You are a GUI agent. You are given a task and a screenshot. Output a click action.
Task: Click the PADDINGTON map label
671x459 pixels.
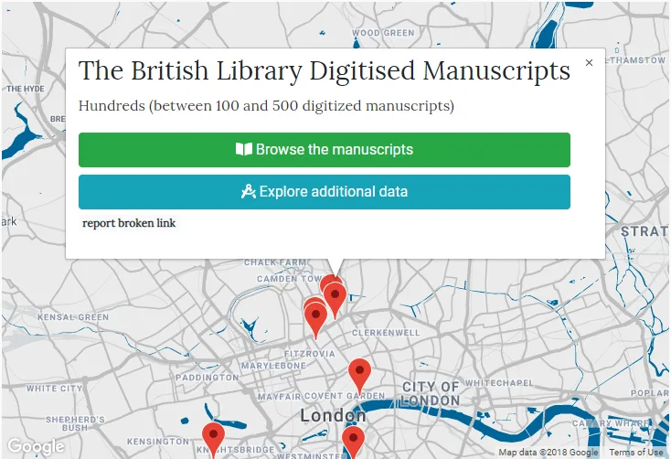point(208,378)
